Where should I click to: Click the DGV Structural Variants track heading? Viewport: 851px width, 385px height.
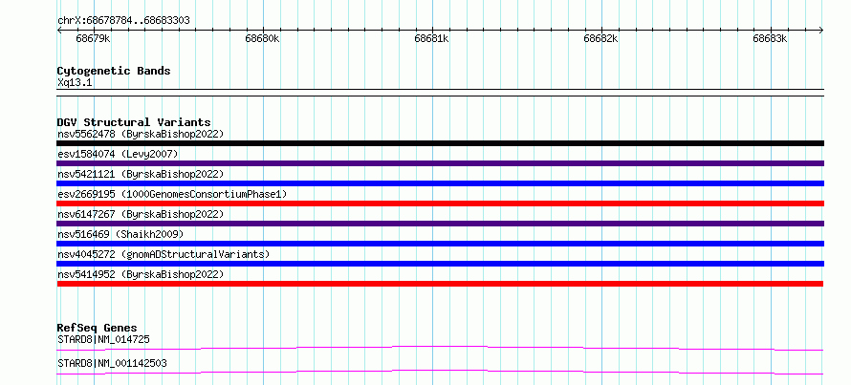(134, 122)
